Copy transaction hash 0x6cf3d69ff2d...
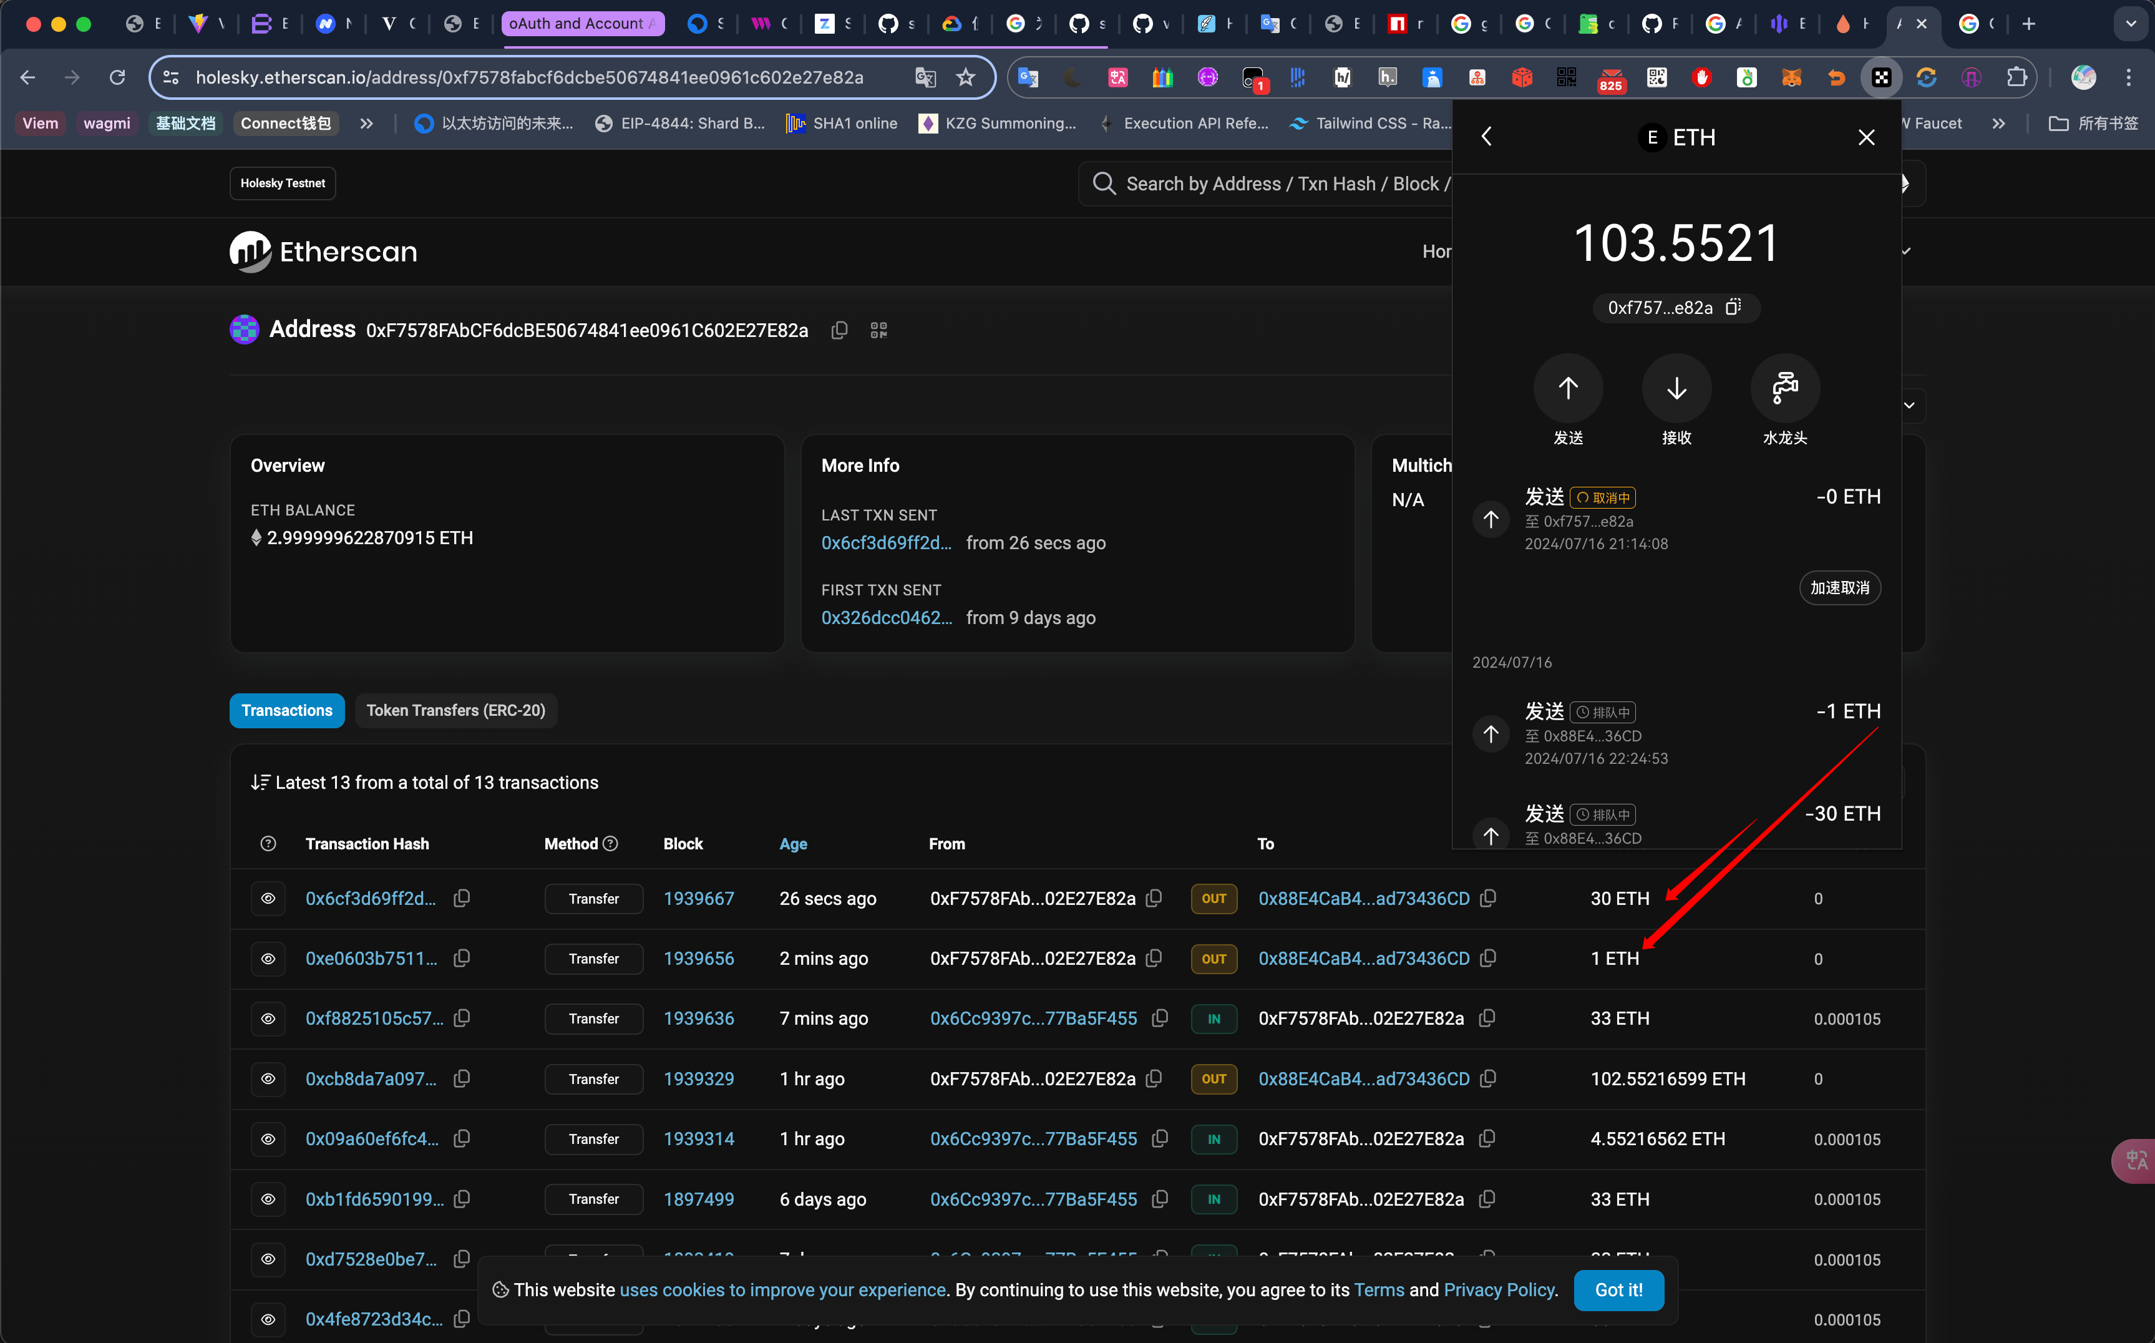2155x1343 pixels. tap(462, 898)
